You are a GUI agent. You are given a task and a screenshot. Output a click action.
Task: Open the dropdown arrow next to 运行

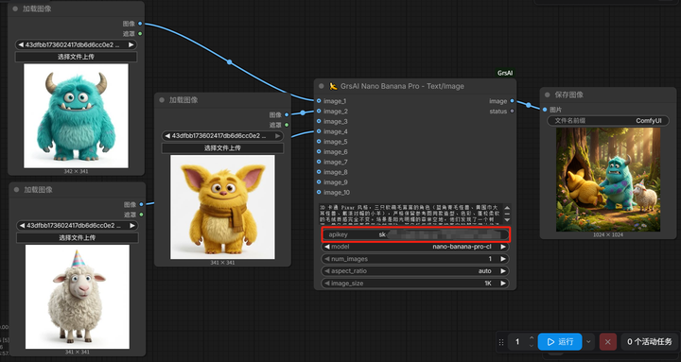[588, 342]
